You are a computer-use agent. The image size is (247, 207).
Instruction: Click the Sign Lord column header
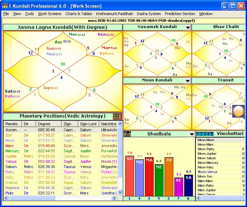[x=89, y=124]
